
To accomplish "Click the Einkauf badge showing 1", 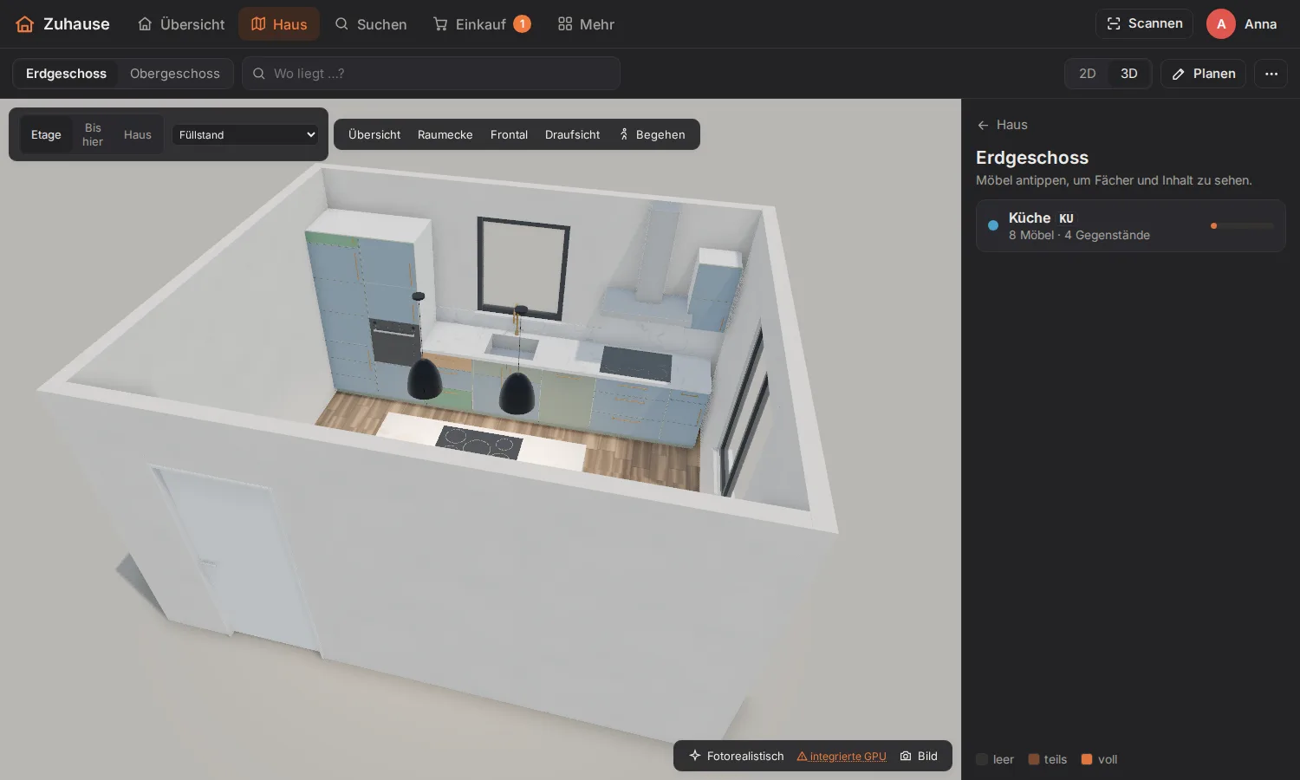I will click(x=522, y=23).
